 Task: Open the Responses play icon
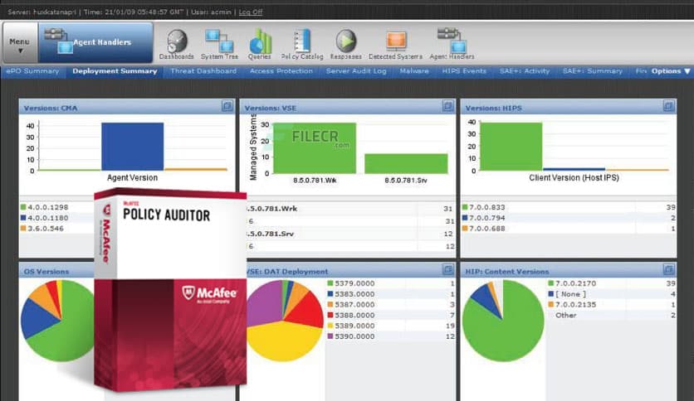pos(346,44)
